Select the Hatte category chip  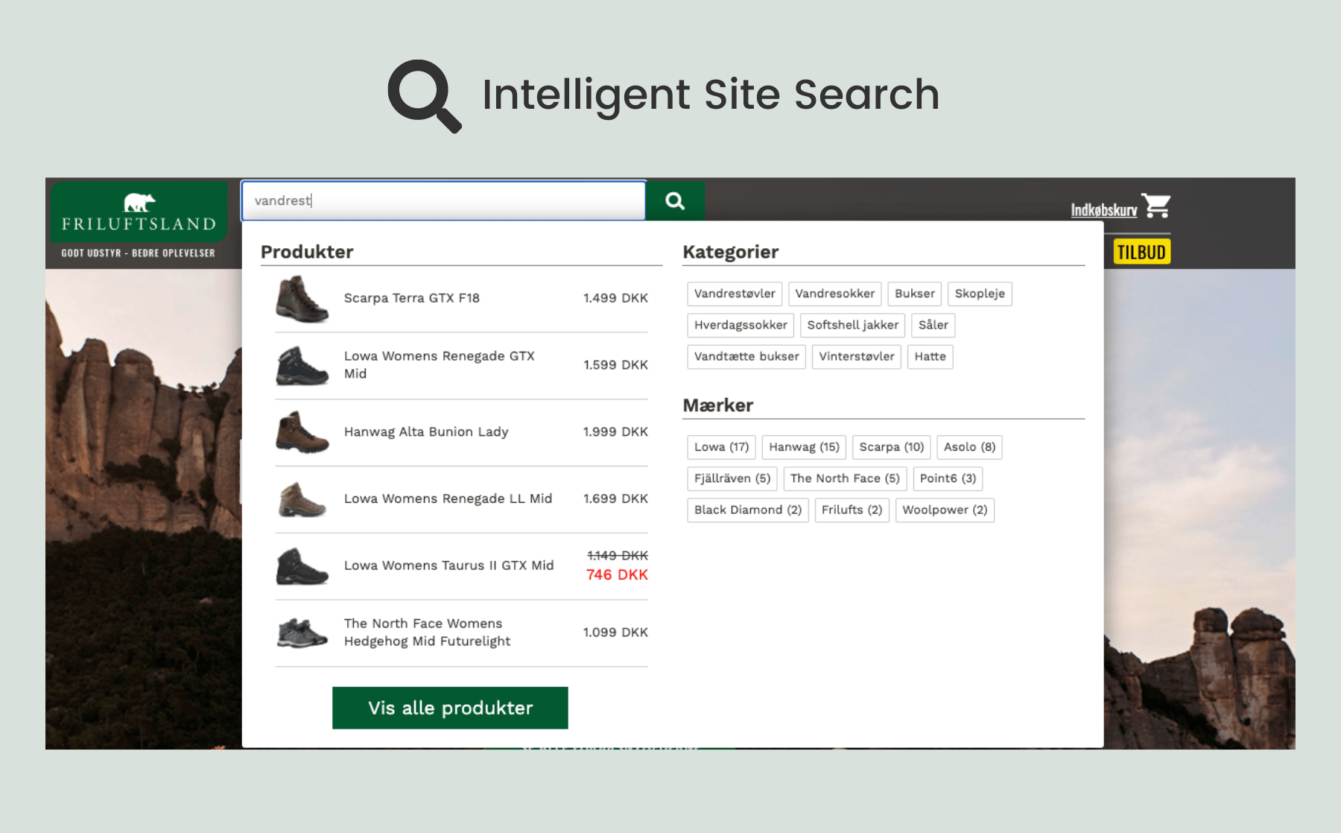(930, 356)
